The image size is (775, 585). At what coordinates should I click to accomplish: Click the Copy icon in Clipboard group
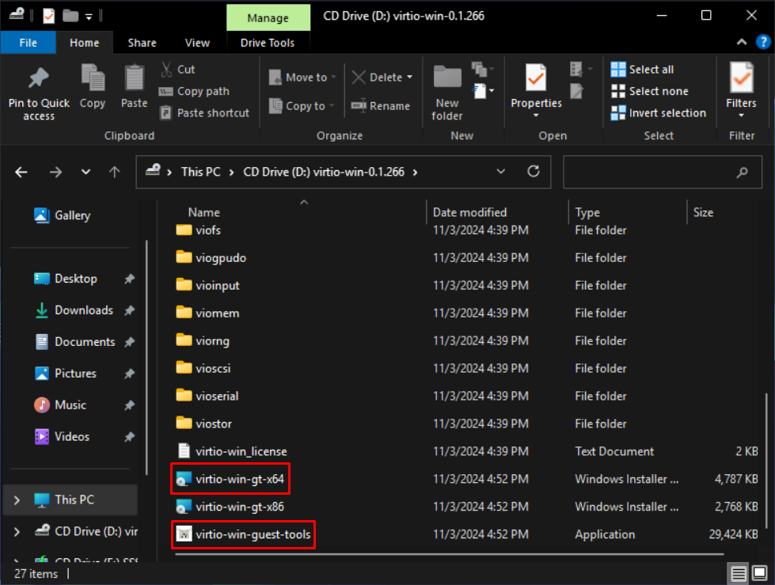[93, 79]
